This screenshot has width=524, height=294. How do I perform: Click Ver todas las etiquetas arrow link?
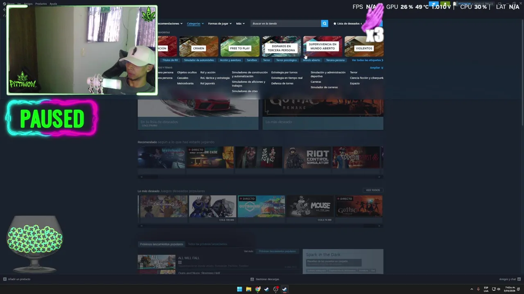tap(367, 60)
